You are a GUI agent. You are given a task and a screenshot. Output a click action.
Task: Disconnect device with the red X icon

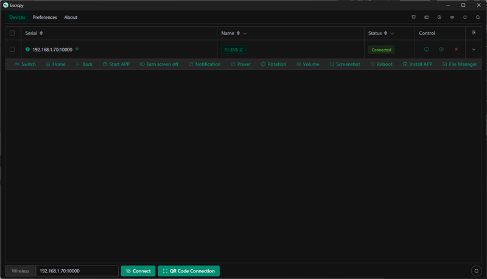click(x=456, y=49)
